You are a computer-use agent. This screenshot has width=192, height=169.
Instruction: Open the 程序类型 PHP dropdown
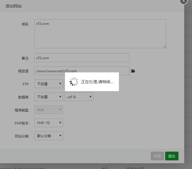(x=49, y=110)
